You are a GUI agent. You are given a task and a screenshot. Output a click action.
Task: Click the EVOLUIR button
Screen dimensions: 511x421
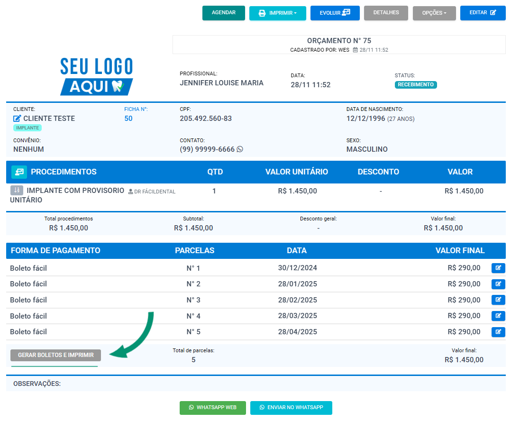coord(335,13)
